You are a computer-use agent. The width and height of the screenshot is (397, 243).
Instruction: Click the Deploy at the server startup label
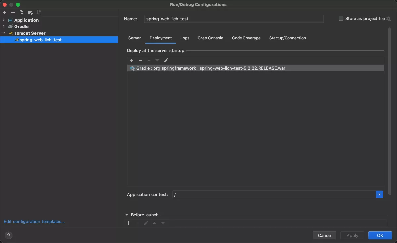tap(155, 50)
